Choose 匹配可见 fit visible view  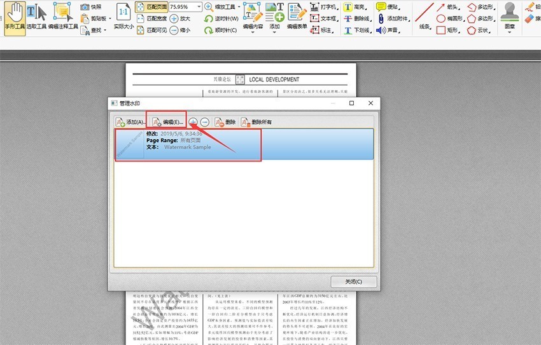coord(151,30)
